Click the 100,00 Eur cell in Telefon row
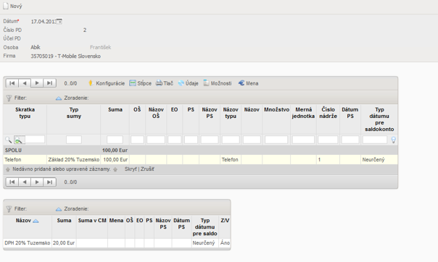 point(115,160)
